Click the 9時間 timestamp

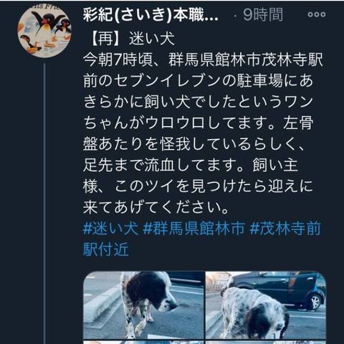point(263,15)
